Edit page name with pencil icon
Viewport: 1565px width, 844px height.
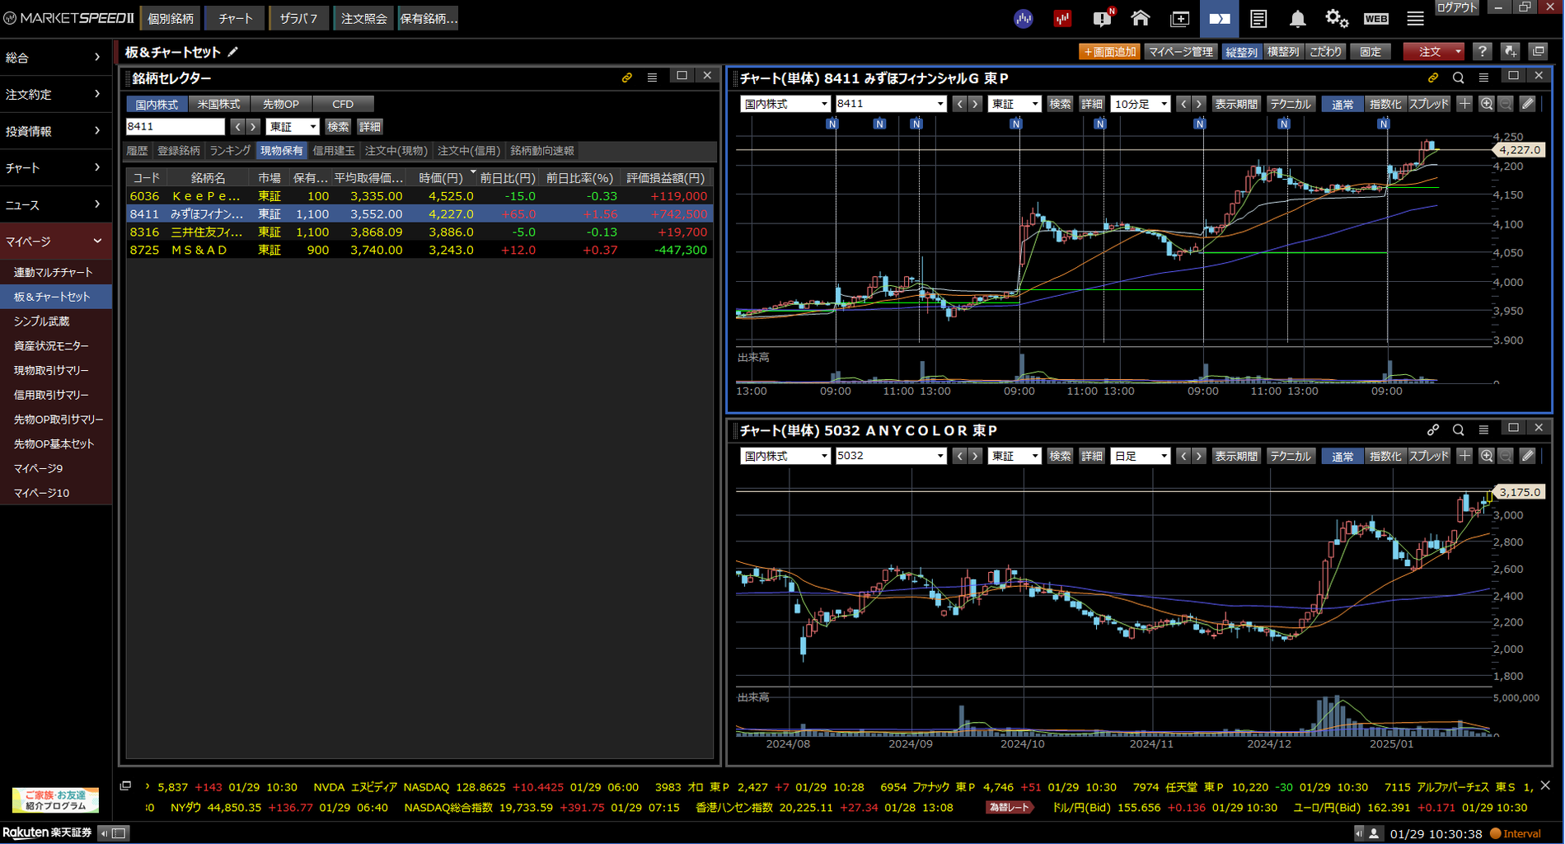click(233, 52)
